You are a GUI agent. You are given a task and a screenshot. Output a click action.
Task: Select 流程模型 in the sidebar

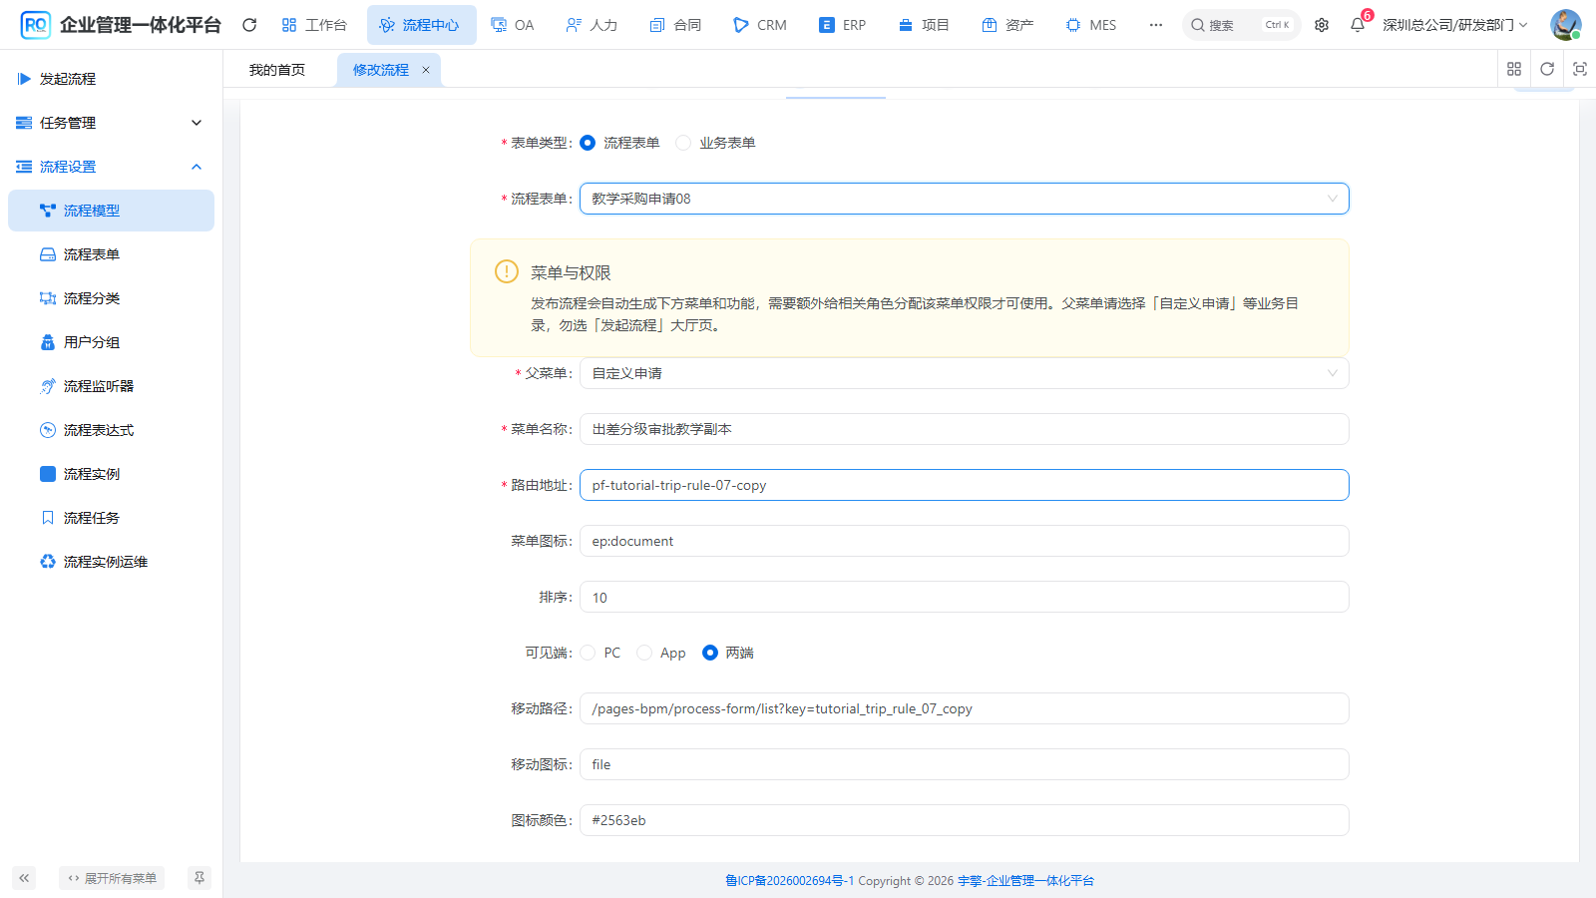point(111,211)
